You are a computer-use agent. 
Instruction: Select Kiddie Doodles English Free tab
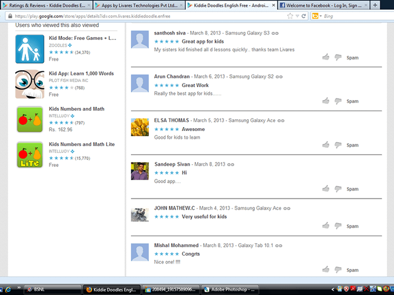pyautogui.click(x=231, y=5)
